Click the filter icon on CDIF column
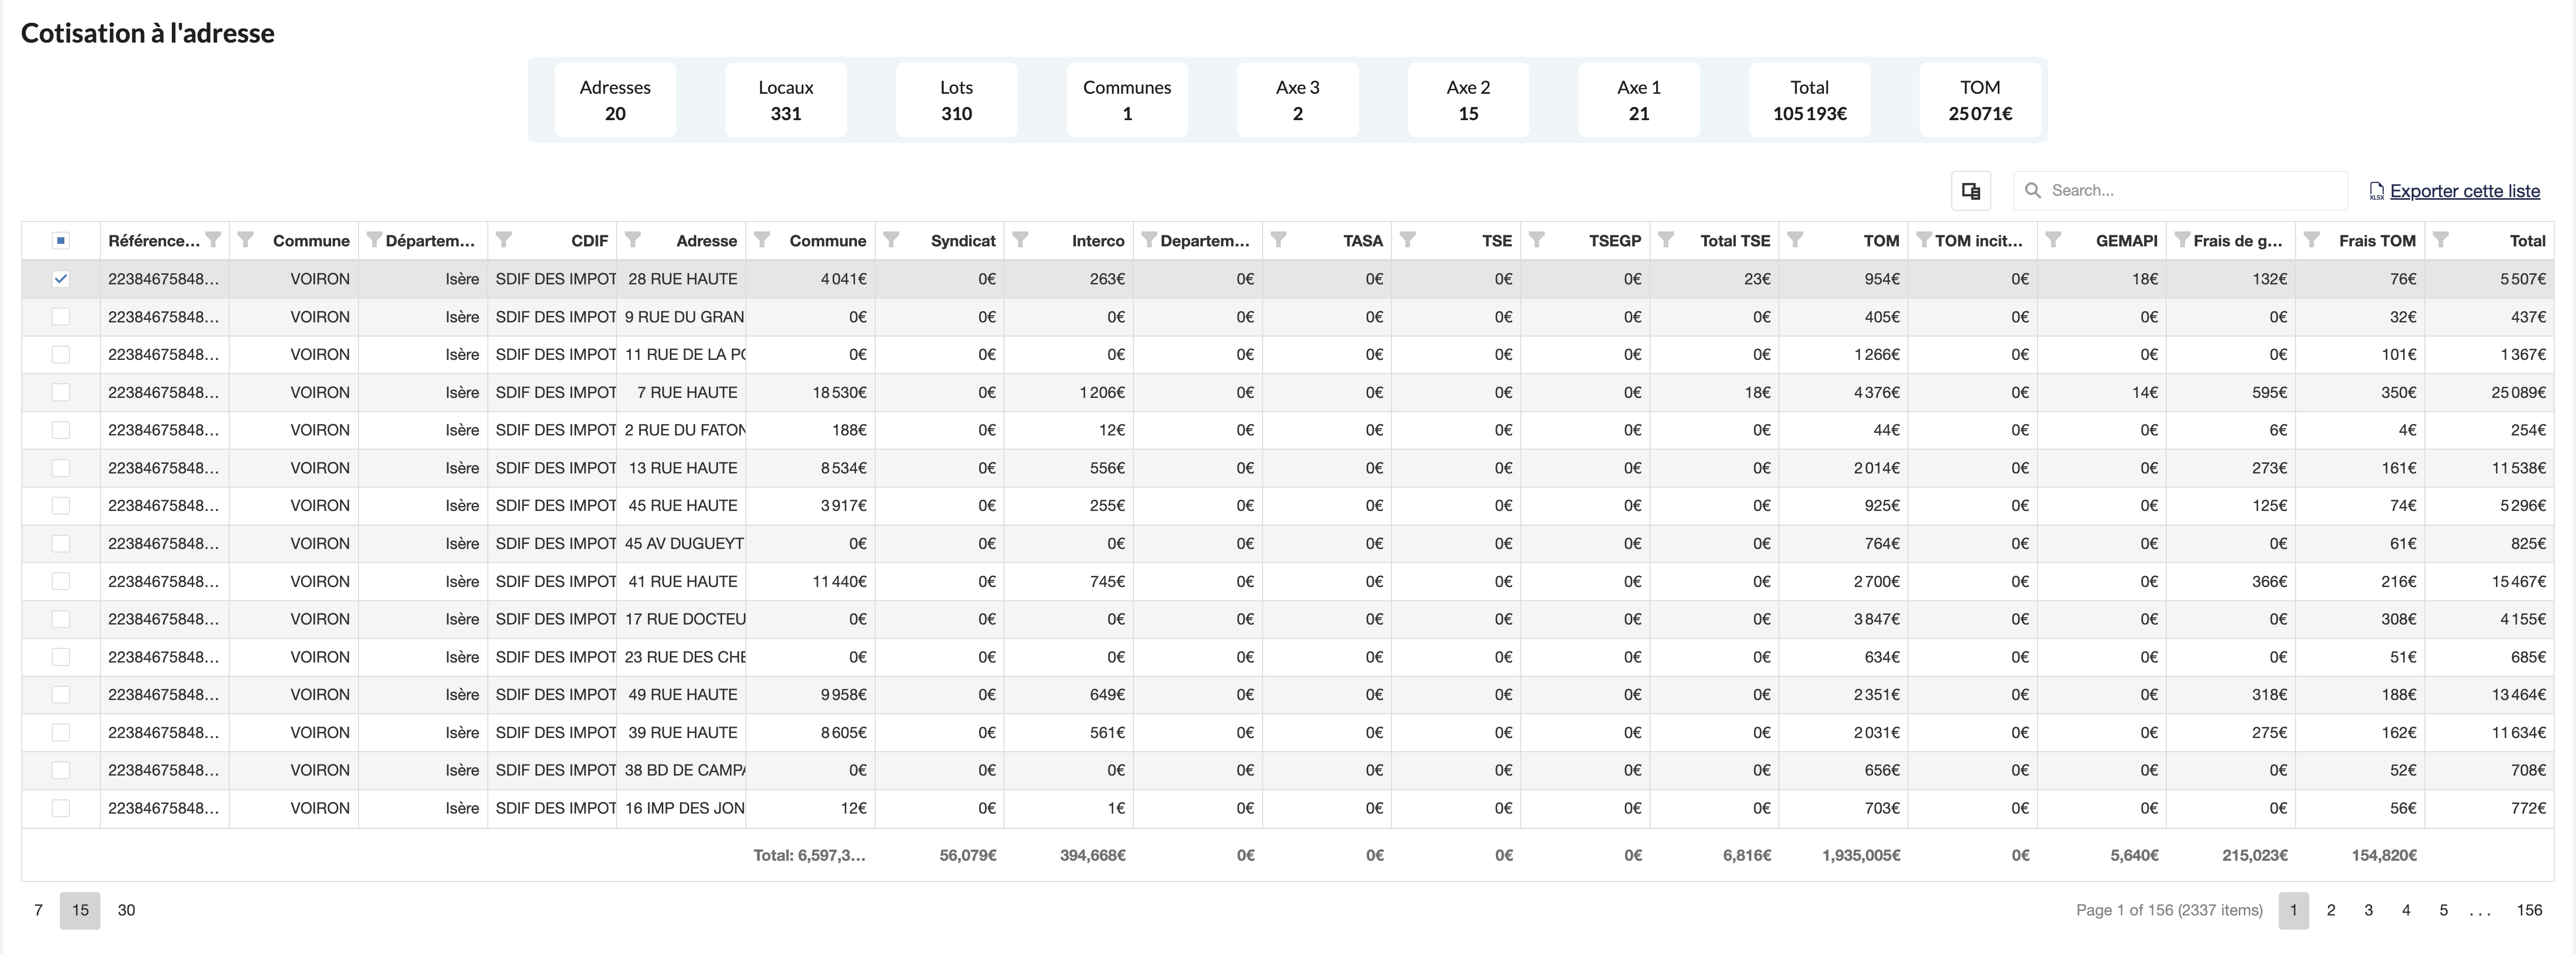2576x954 pixels. [x=504, y=239]
